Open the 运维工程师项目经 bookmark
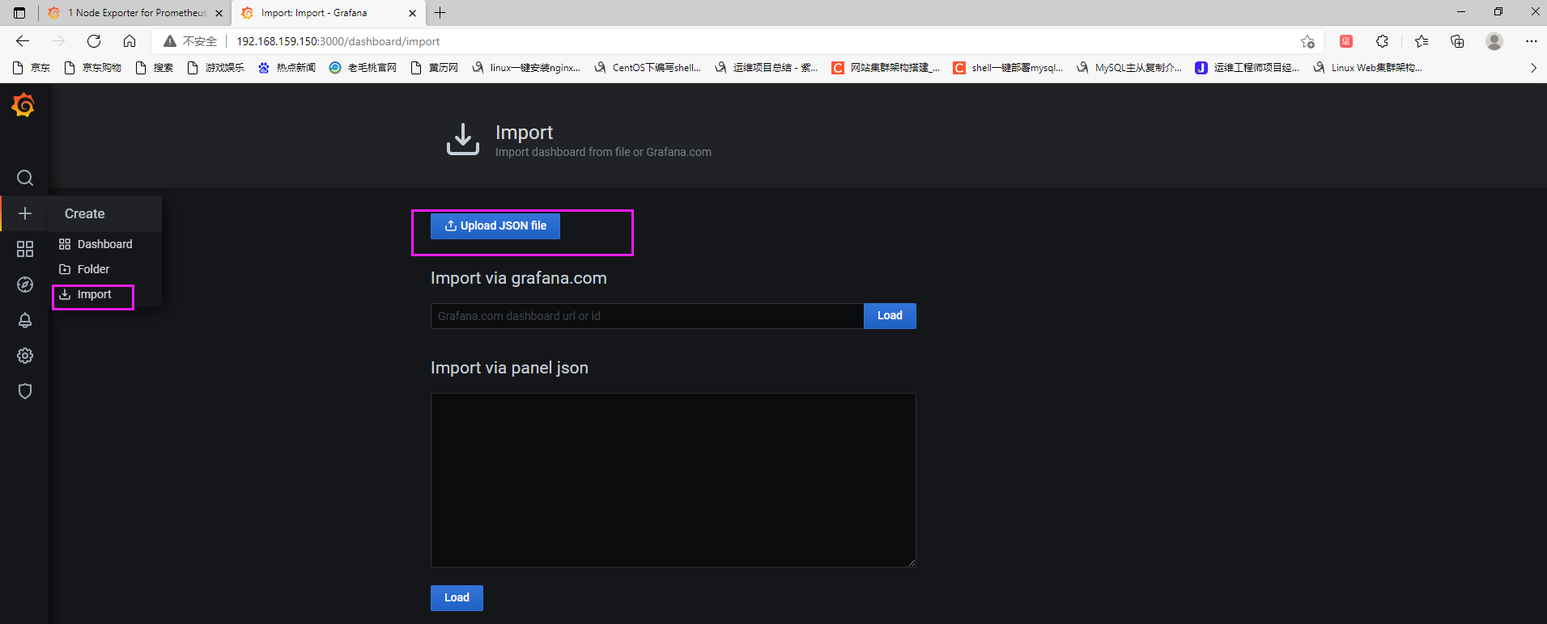This screenshot has width=1547, height=624. coord(1247,68)
